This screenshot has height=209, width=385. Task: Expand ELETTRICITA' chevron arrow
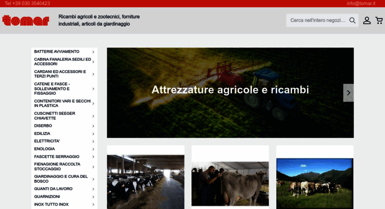point(93,141)
